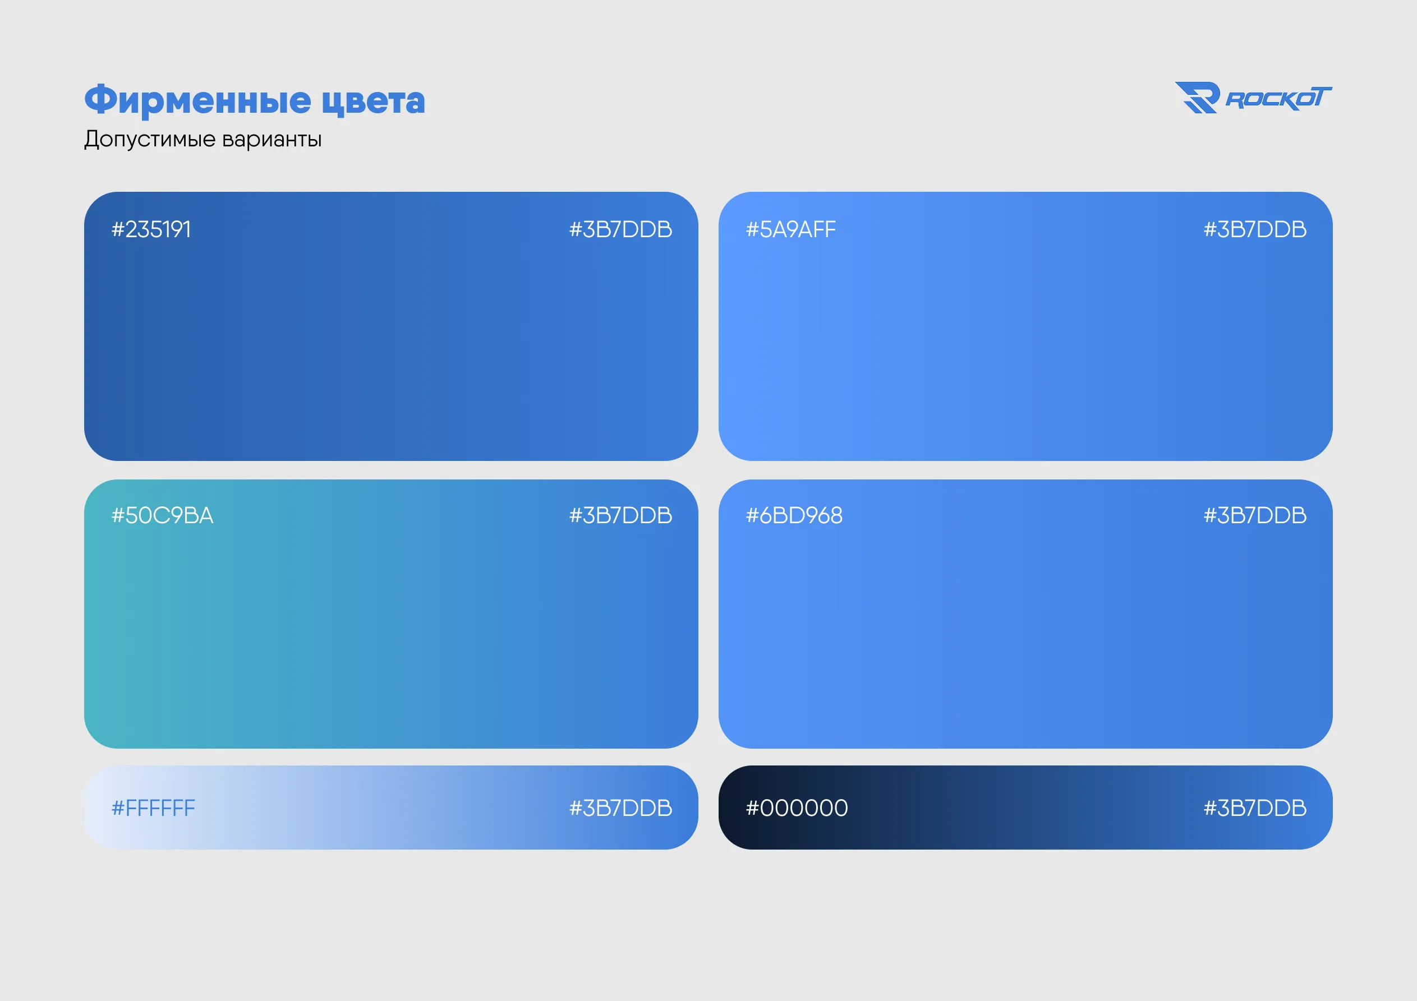Click the Rockot logo emblem icon
This screenshot has width=1417, height=1001.
pyautogui.click(x=1198, y=98)
